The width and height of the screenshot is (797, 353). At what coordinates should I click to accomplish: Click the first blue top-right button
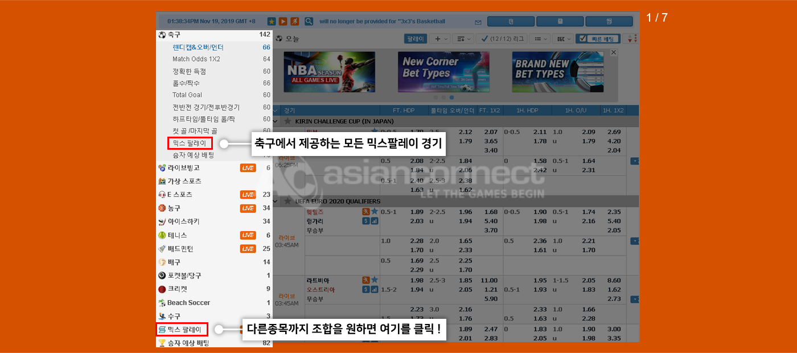tap(511, 22)
